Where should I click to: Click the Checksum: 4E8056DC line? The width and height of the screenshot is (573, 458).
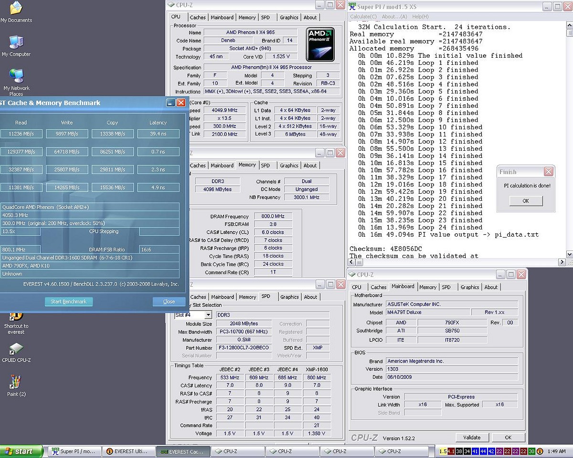click(x=386, y=249)
